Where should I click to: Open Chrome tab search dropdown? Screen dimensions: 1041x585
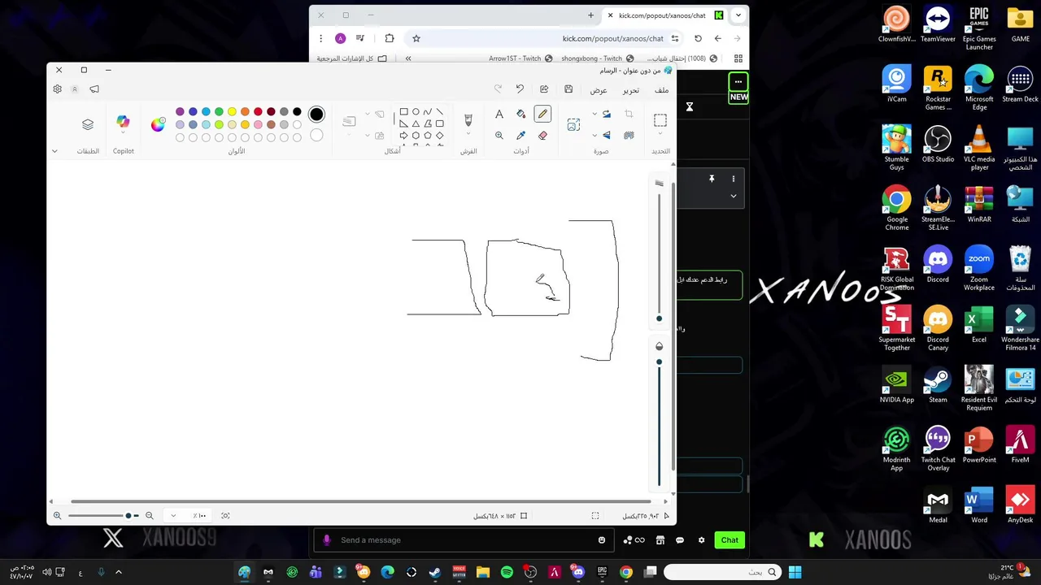point(738,15)
